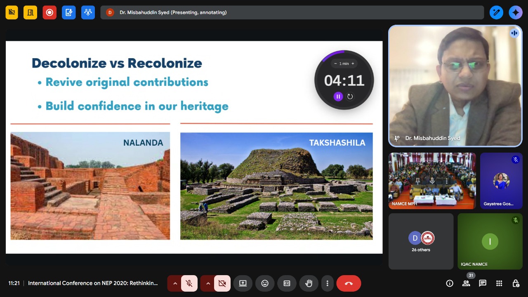
Task: Pause the countdown timer
Action: [x=338, y=97]
